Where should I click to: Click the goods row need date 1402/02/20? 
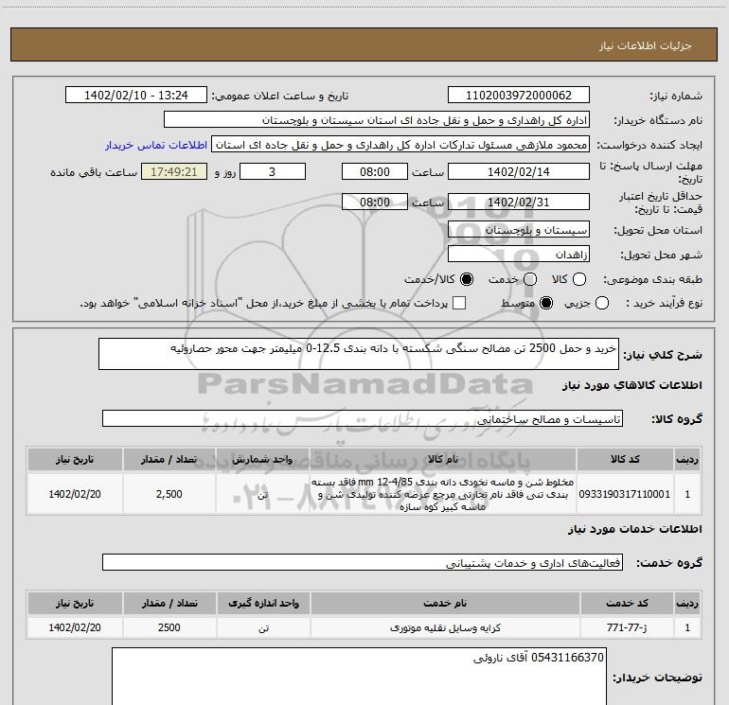tap(75, 494)
